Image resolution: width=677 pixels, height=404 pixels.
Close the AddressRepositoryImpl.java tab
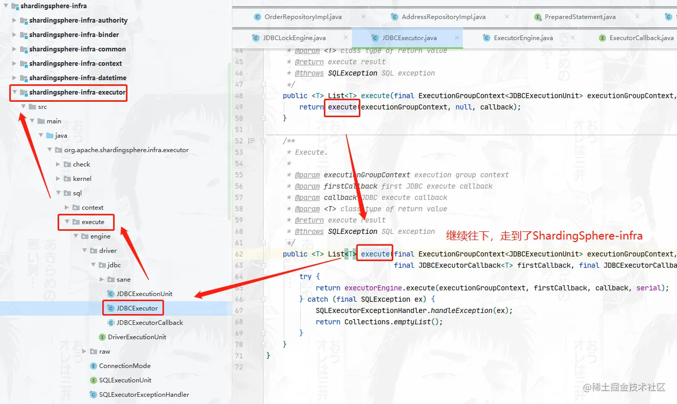point(507,17)
